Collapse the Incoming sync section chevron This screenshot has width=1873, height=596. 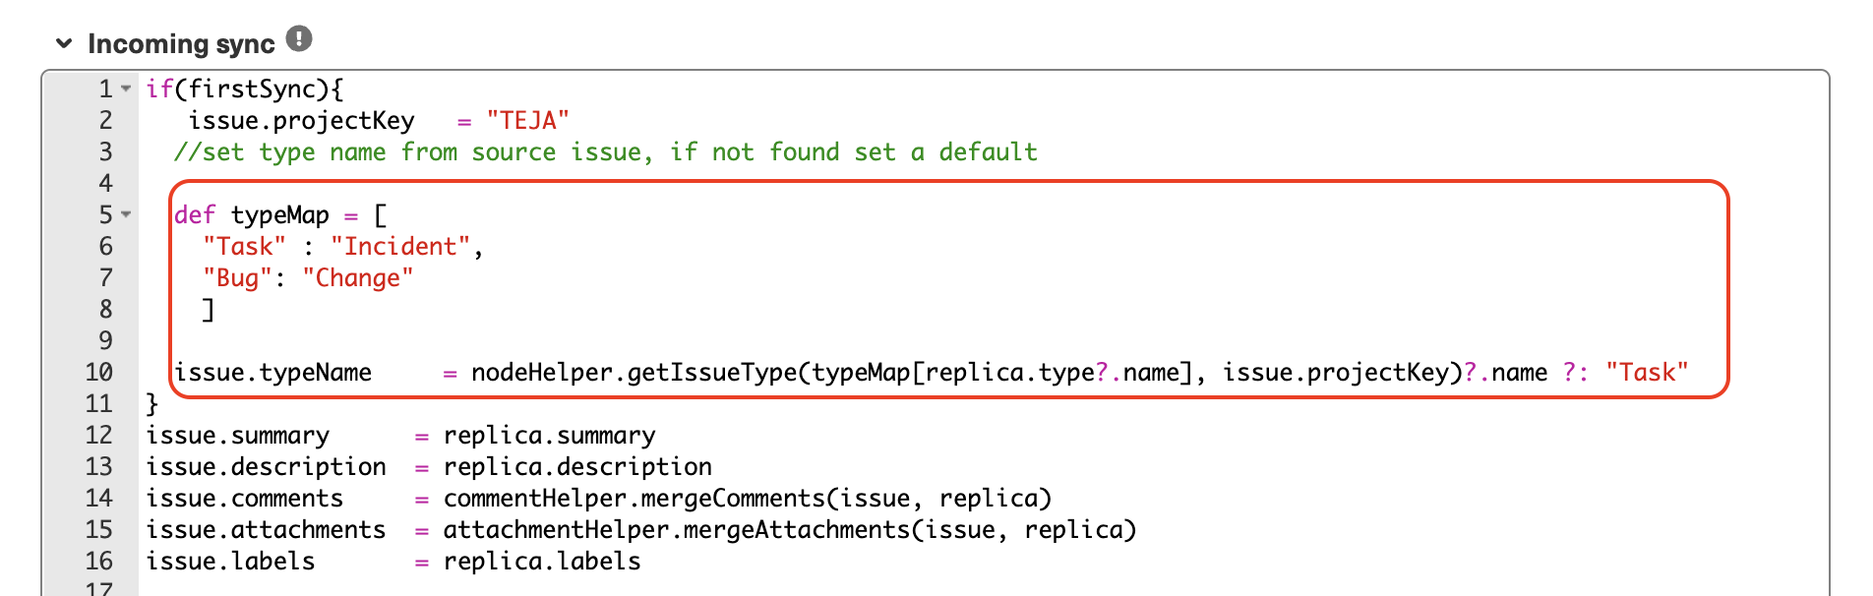pyautogui.click(x=63, y=43)
